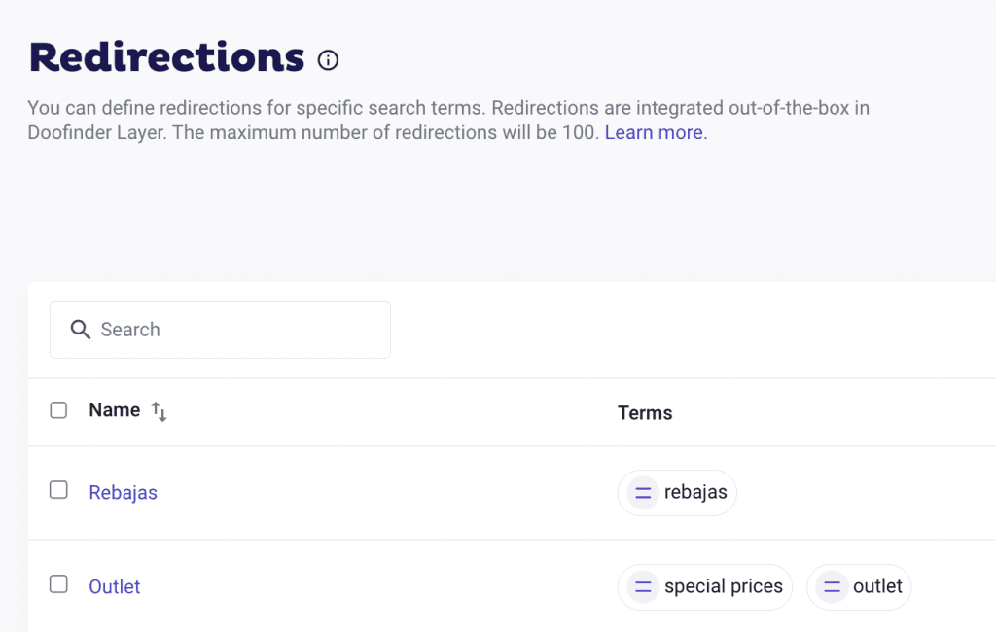
Task: Click the Redirections page heading
Action: pos(167,58)
